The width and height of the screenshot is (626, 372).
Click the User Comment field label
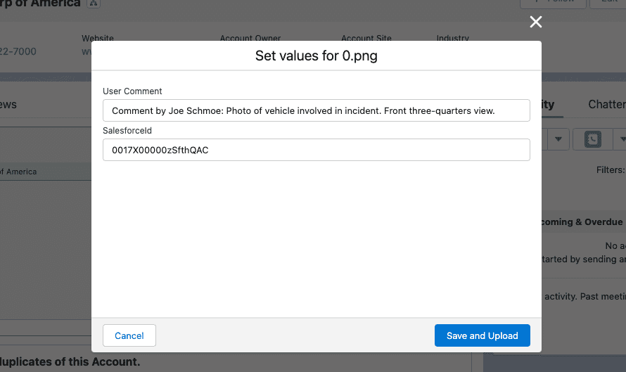click(132, 91)
